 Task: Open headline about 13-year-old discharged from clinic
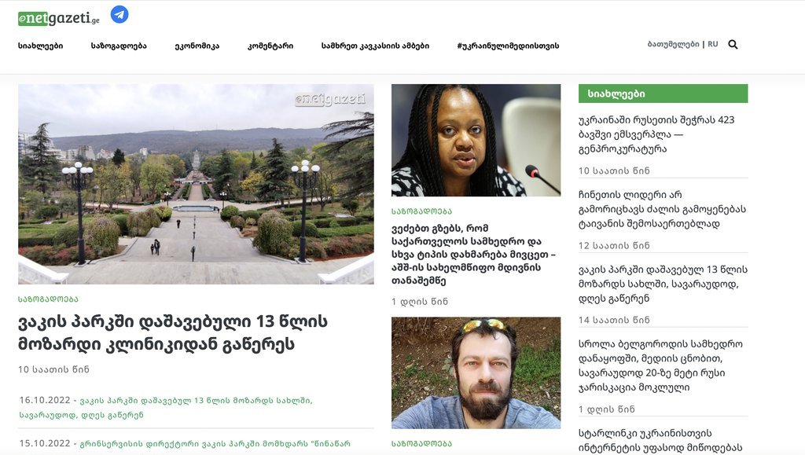tap(173, 332)
